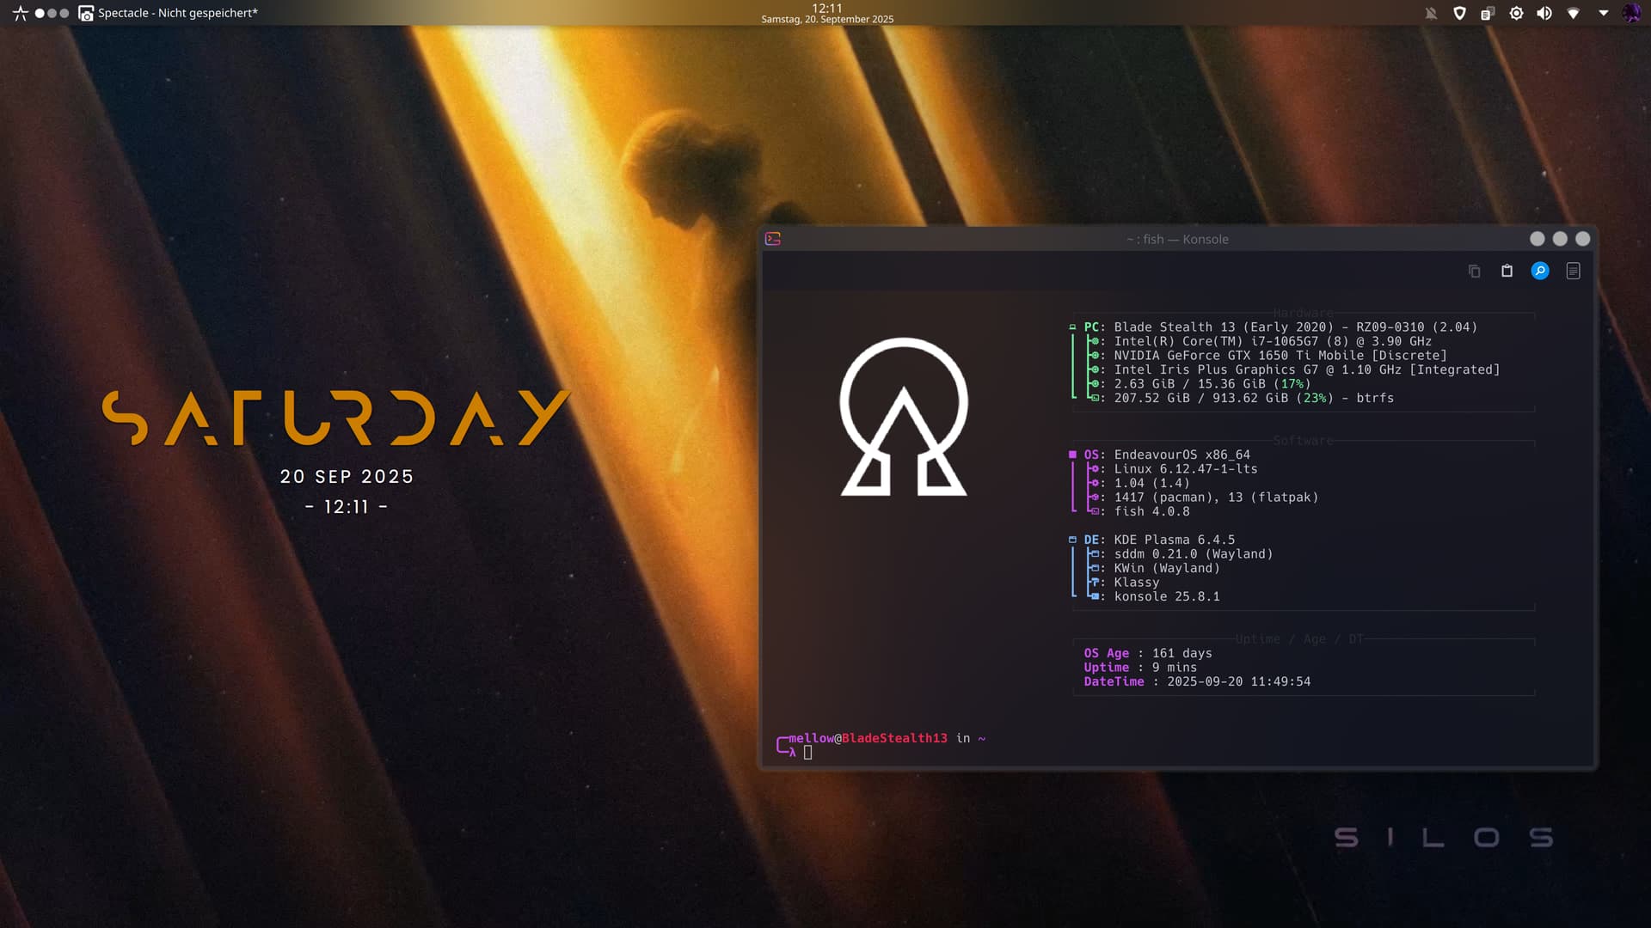Switch to the third virtual desktop dot
The image size is (1651, 928).
point(64,13)
